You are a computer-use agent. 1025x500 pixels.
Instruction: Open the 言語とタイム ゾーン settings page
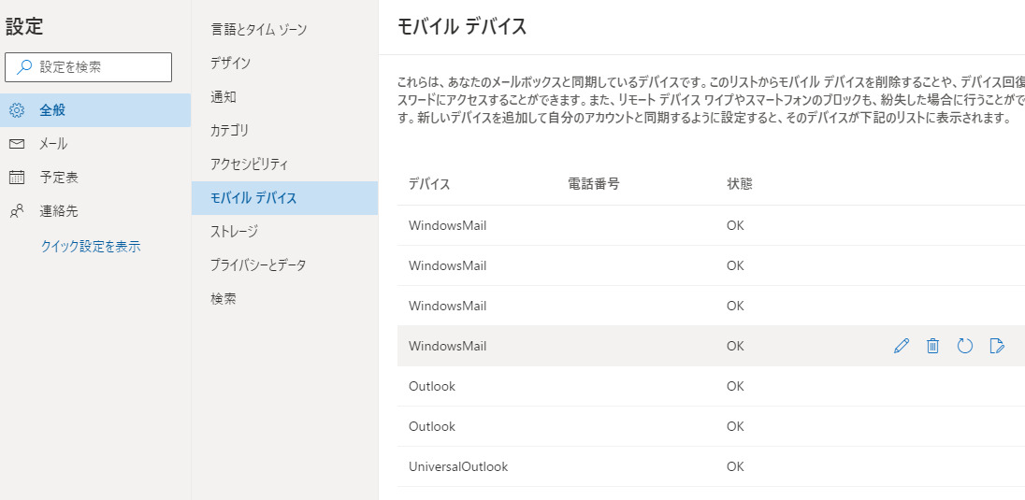(258, 30)
